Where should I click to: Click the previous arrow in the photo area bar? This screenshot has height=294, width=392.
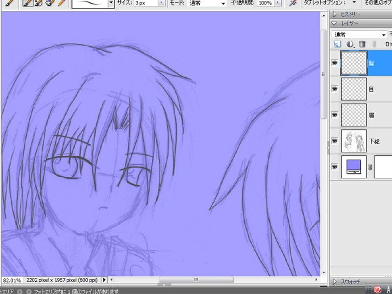tap(20, 292)
